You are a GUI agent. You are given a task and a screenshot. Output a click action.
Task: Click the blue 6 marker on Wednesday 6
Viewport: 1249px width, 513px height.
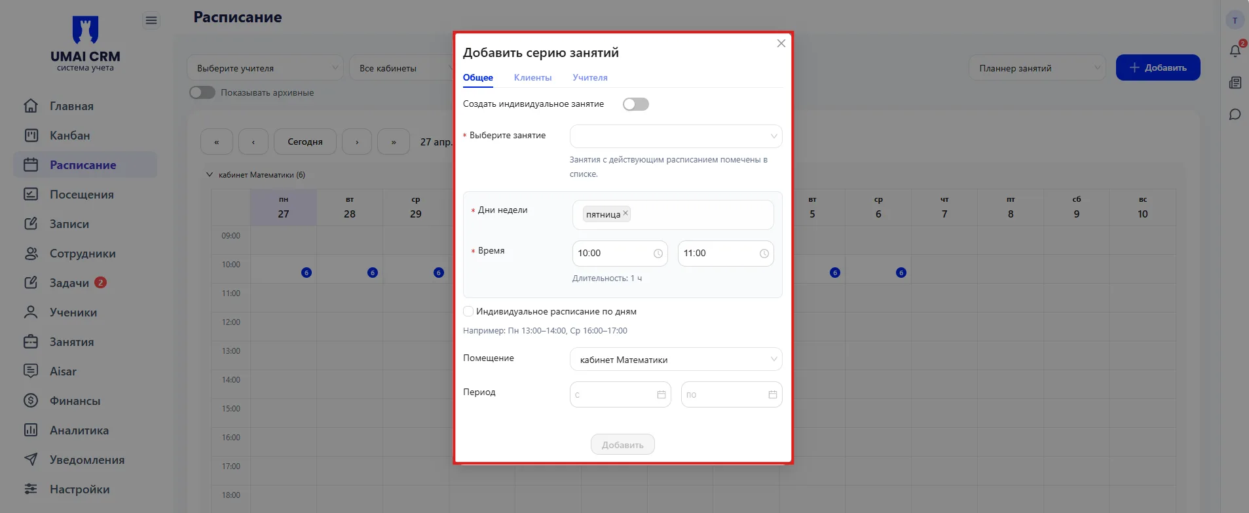point(901,273)
